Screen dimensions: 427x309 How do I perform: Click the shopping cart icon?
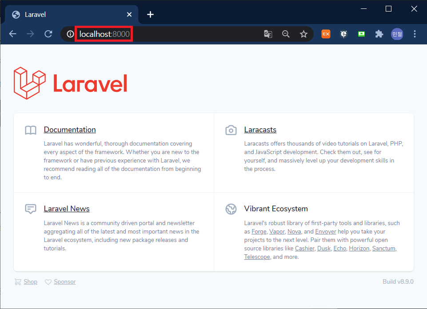[x=18, y=282]
